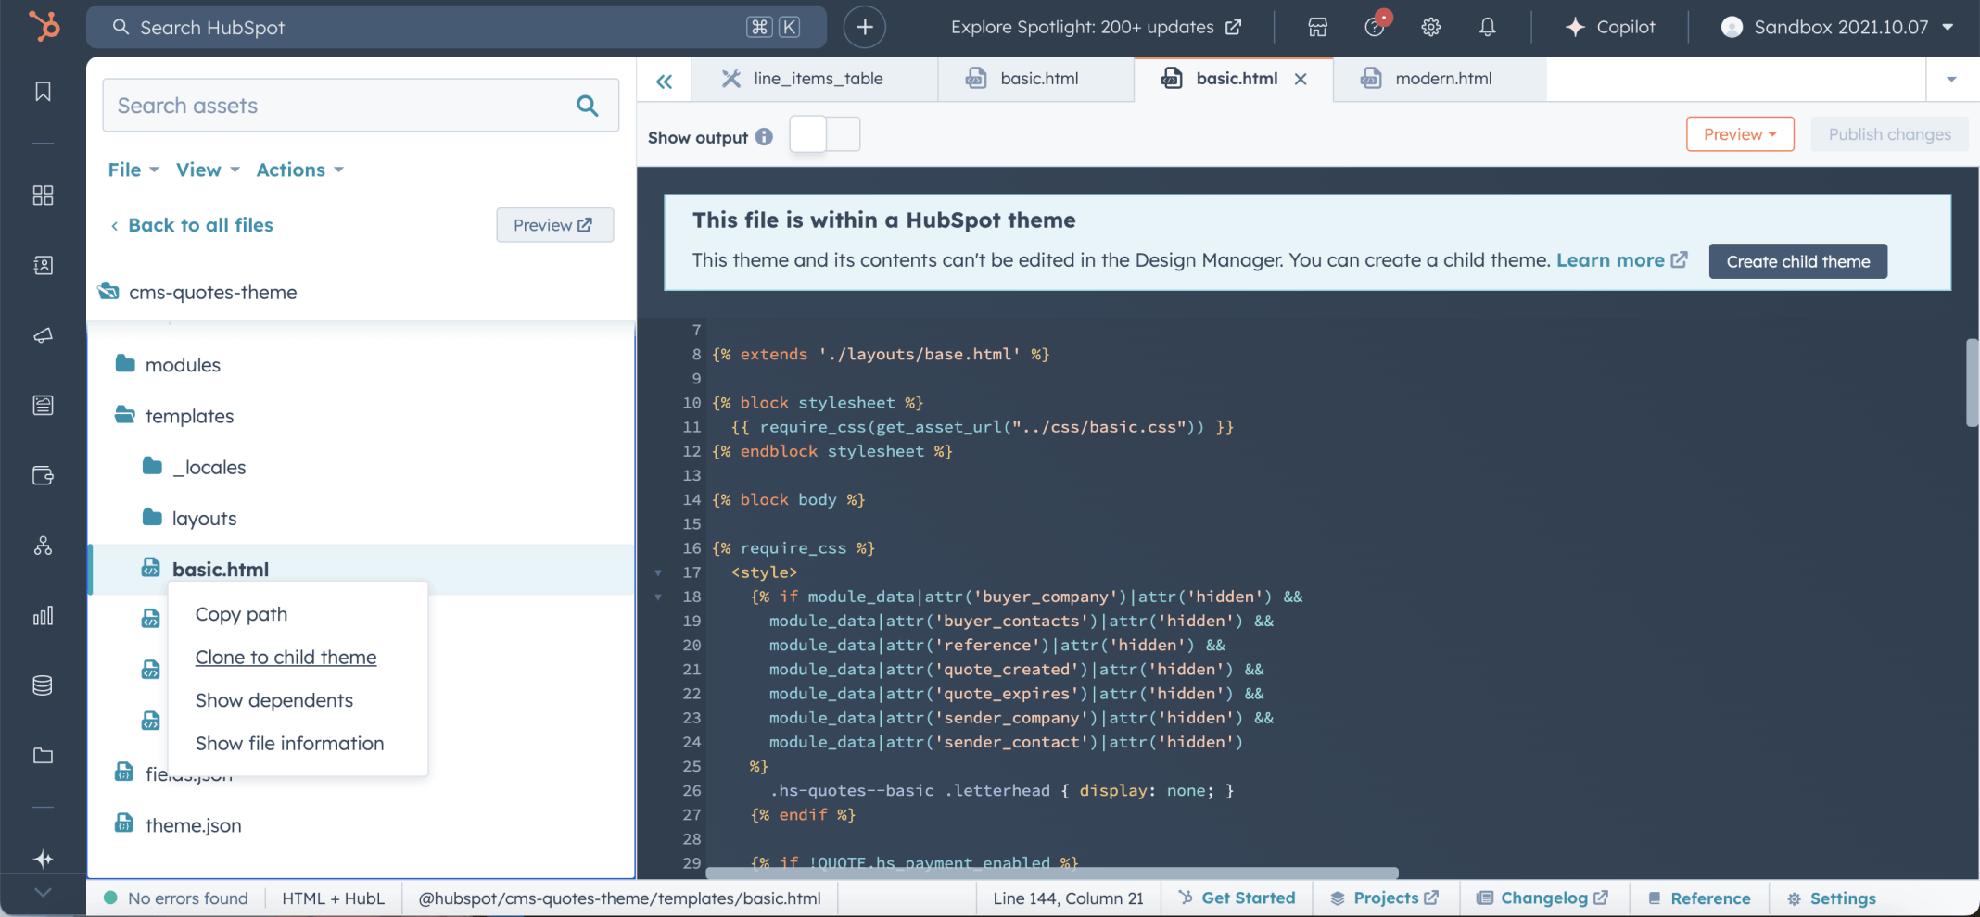Open Projects link in status bar
Viewport: 1980px width, 917px height.
(x=1385, y=898)
